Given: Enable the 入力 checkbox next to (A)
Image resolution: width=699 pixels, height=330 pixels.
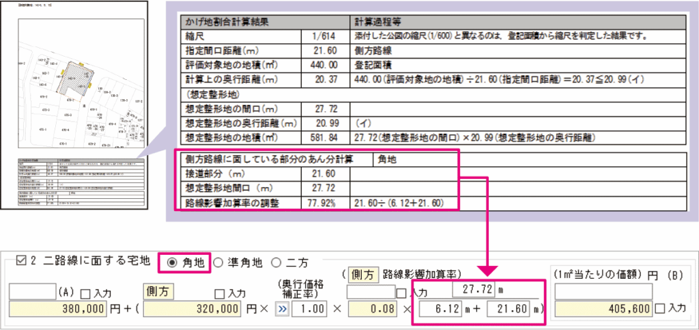Looking at the screenshot, I should pyautogui.click(x=85, y=293).
